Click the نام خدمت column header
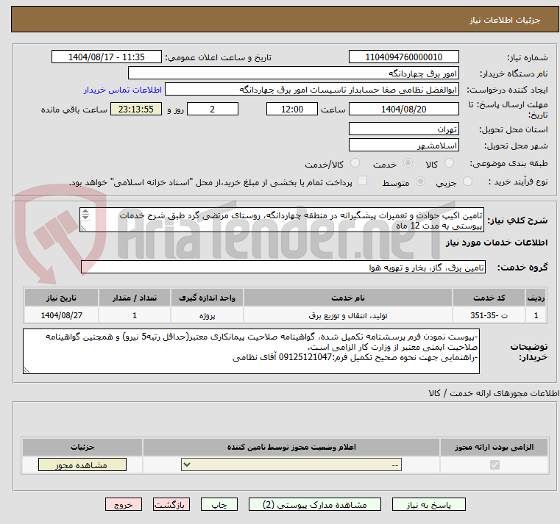Screen dimensions: 560x524 (x=348, y=298)
